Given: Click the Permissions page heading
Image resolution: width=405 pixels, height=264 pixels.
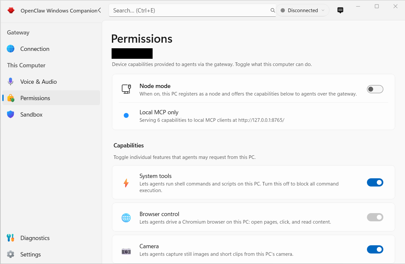Looking at the screenshot, I should 142,39.
